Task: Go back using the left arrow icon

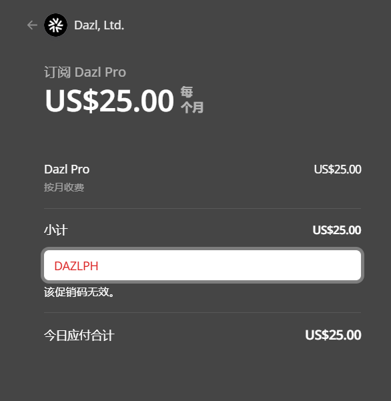Action: point(32,25)
